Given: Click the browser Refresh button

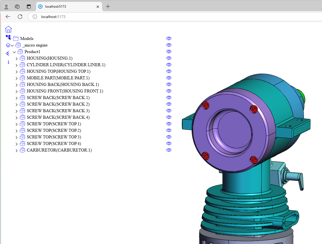Looking at the screenshot, I should 20,17.
